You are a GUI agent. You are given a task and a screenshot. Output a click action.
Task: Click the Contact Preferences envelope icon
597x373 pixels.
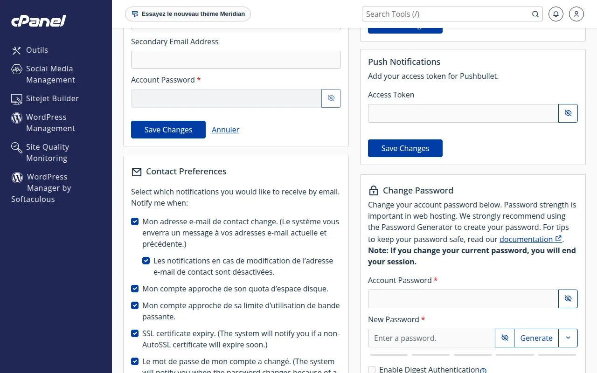point(137,172)
